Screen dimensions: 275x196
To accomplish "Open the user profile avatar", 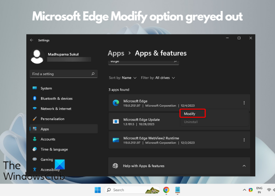I will [37, 56].
